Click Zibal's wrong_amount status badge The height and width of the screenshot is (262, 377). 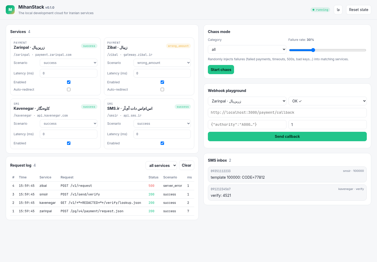(x=178, y=46)
